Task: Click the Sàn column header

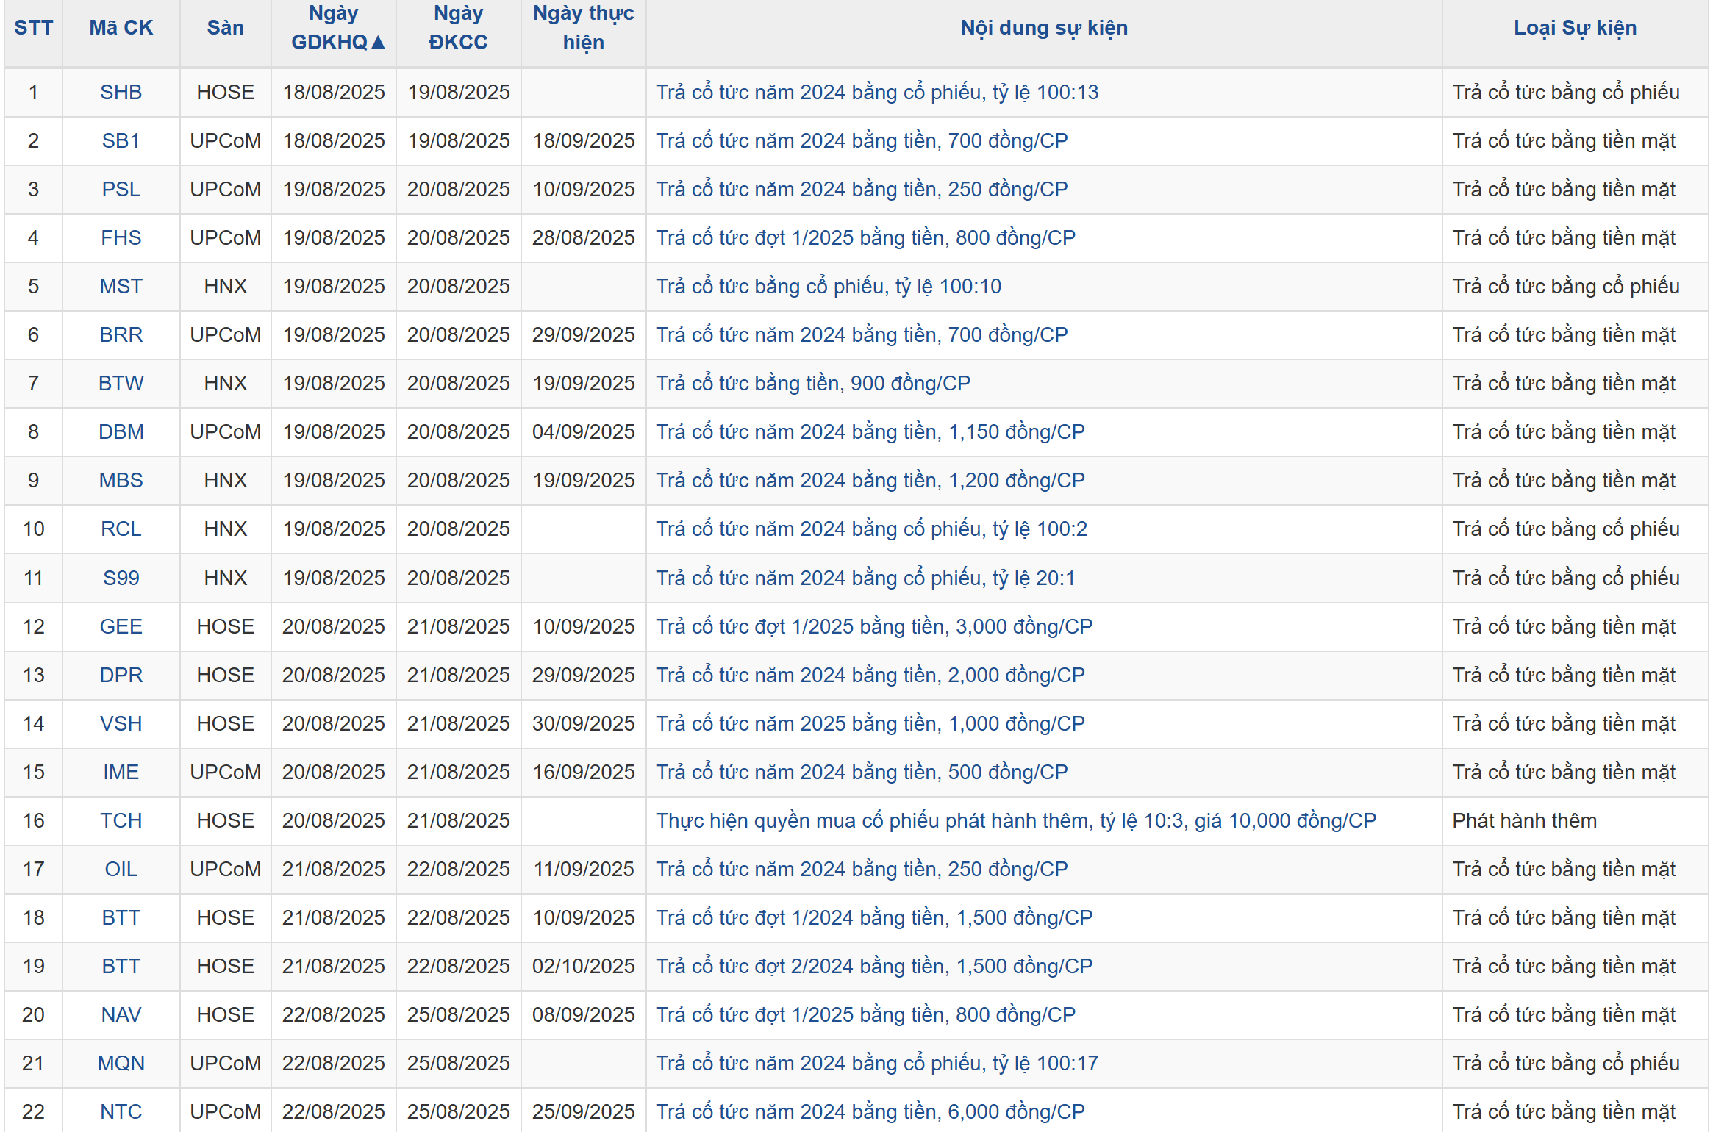Action: pos(225,28)
